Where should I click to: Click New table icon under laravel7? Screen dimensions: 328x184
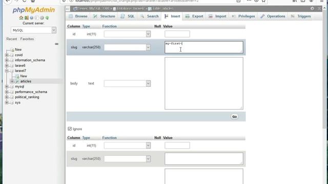click(x=17, y=76)
